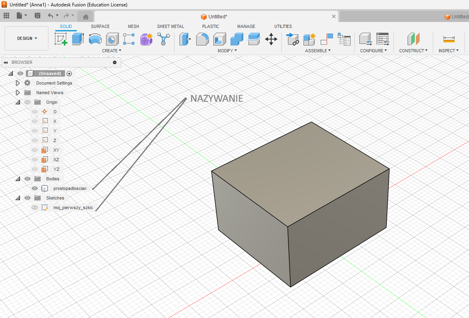The width and height of the screenshot is (469, 318).
Task: Switch to the SURFACE tab
Action: 100,26
